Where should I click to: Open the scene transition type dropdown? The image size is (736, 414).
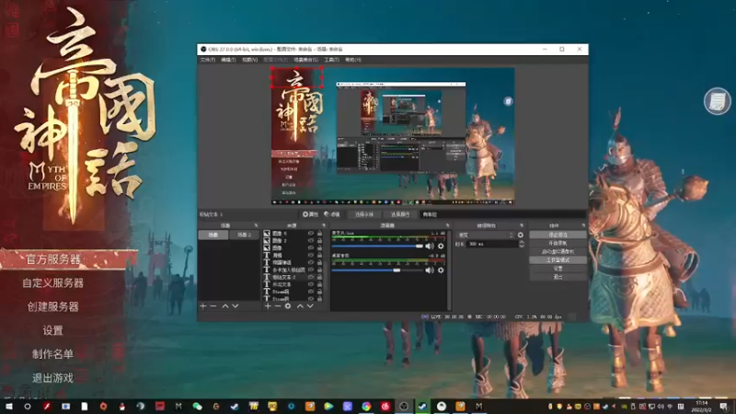[x=486, y=236]
